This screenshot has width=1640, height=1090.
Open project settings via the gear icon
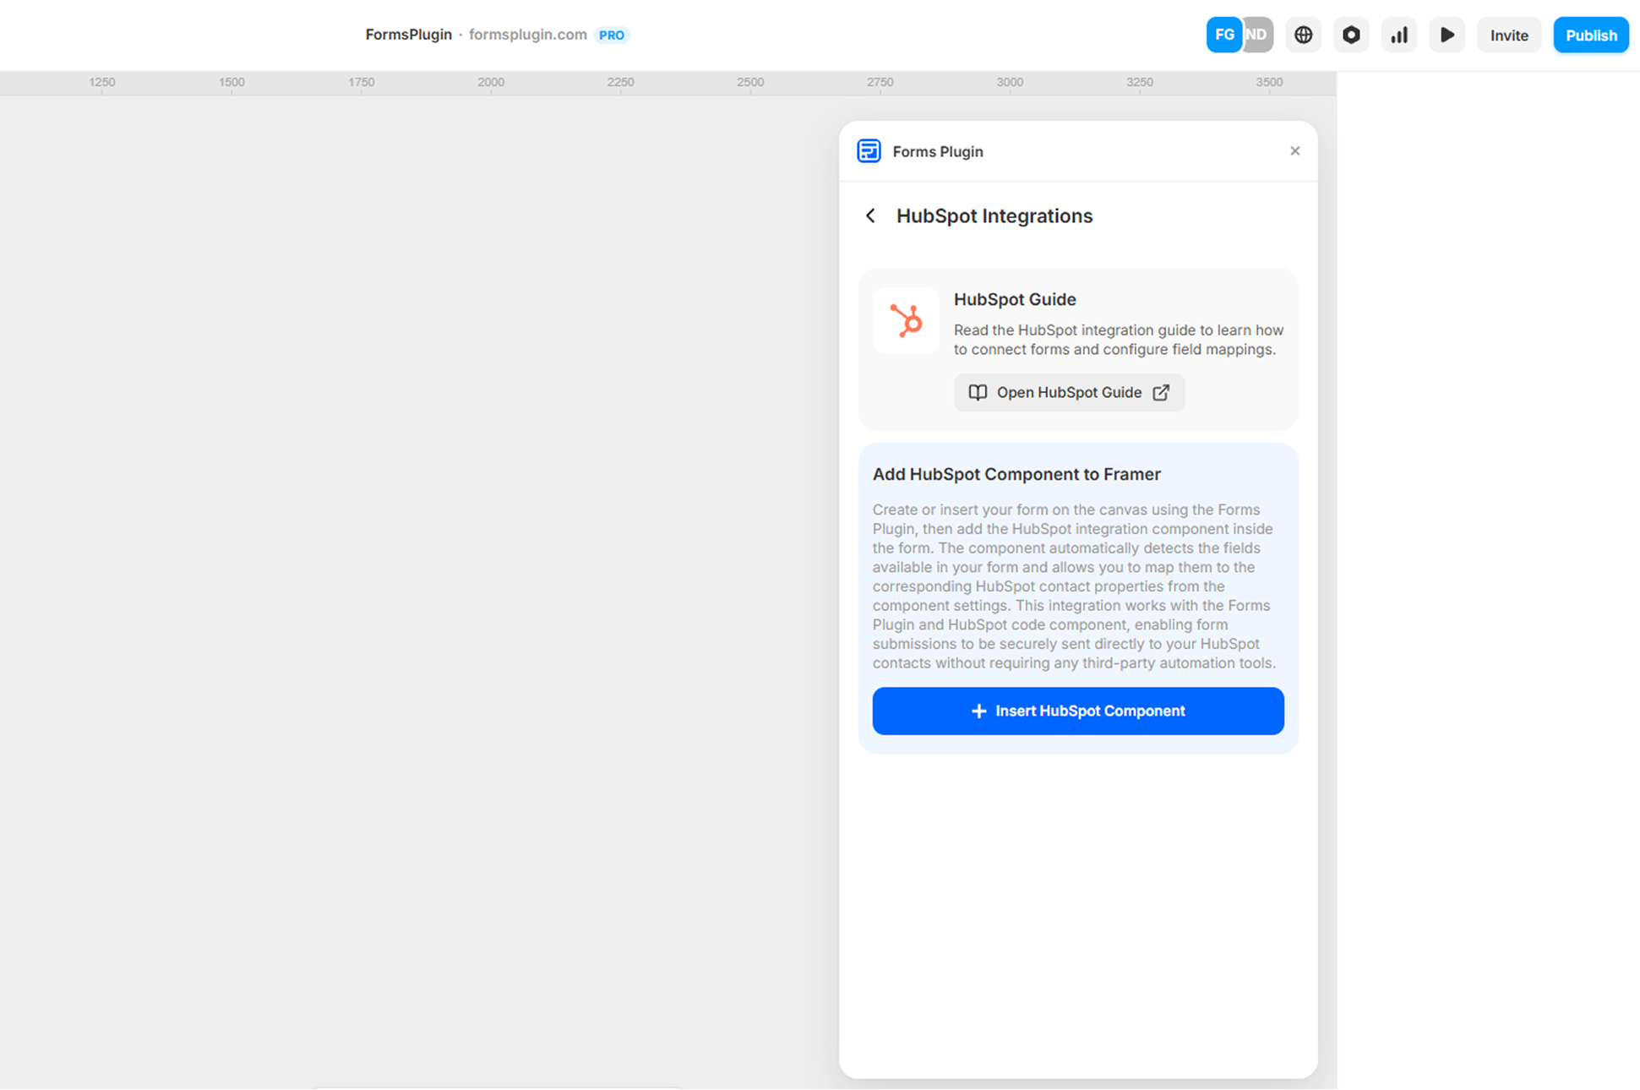coord(1351,35)
